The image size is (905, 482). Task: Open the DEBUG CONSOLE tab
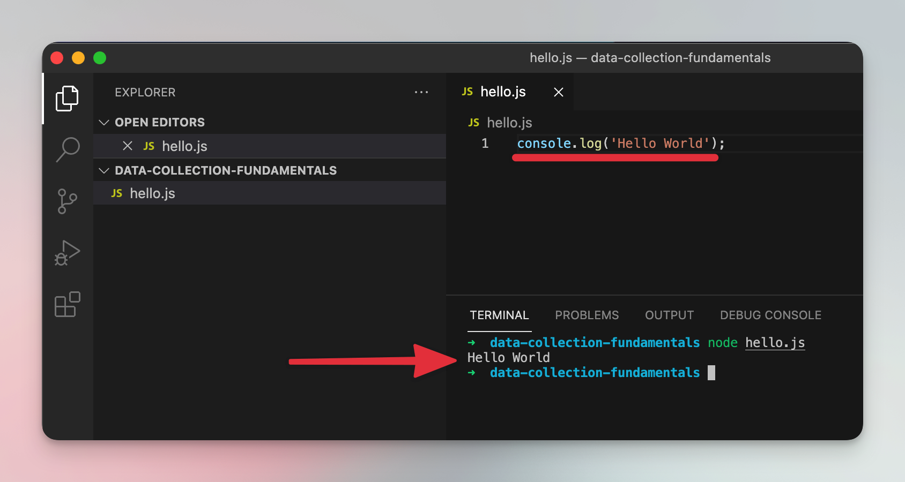coord(770,315)
